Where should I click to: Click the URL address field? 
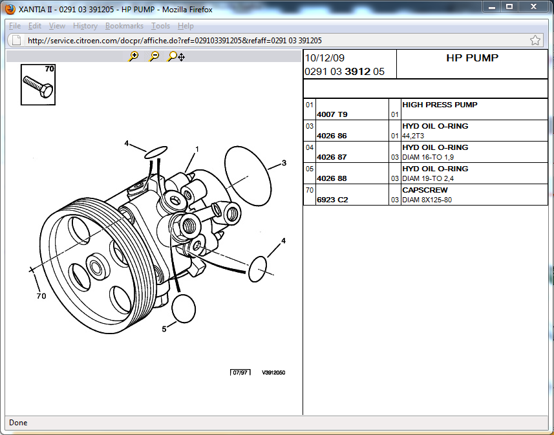[275, 40]
